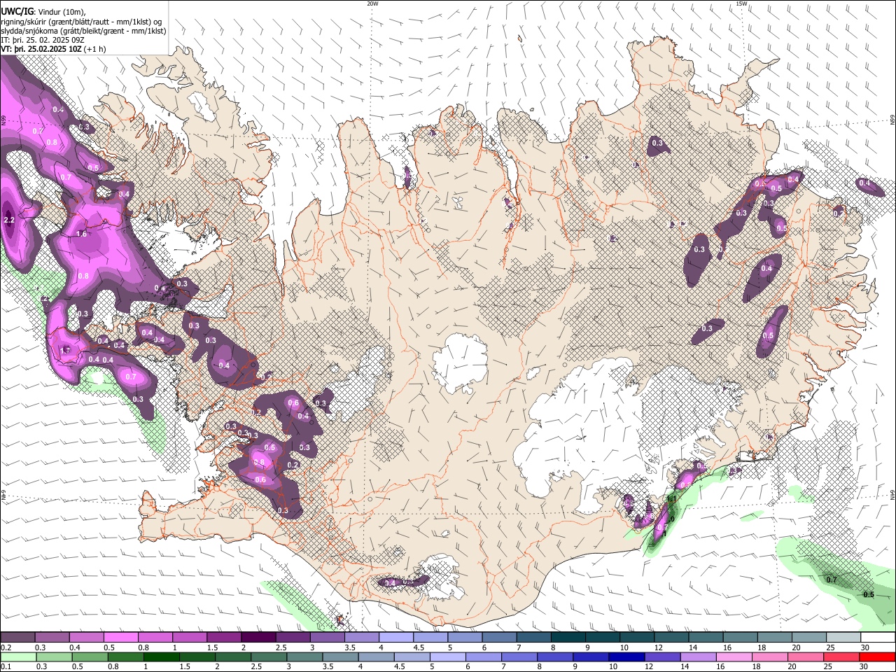The width and height of the screenshot is (896, 672).
Task: Pick the lower legend swatch starting at 3
Action: (304, 657)
